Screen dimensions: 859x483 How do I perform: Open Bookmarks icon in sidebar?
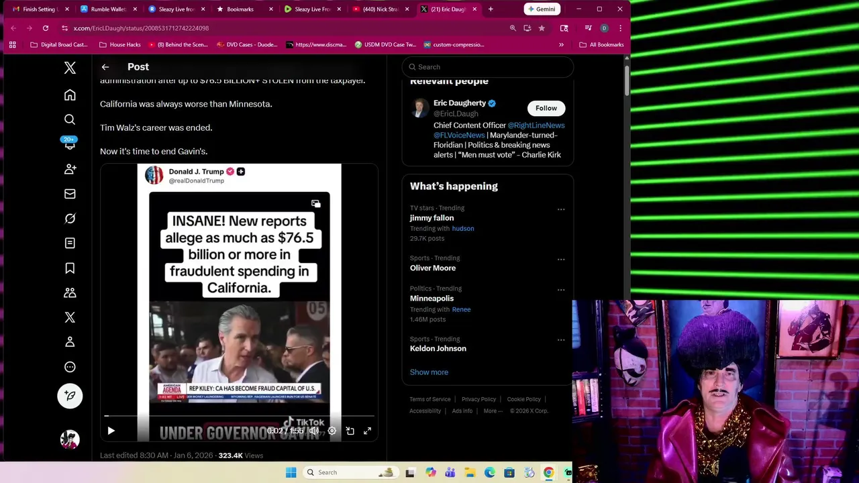tap(70, 268)
